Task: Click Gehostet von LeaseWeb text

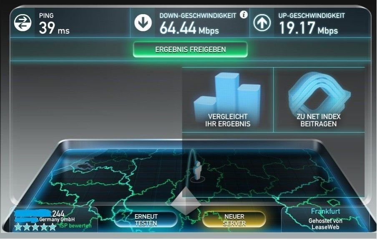Action: pyautogui.click(x=325, y=224)
